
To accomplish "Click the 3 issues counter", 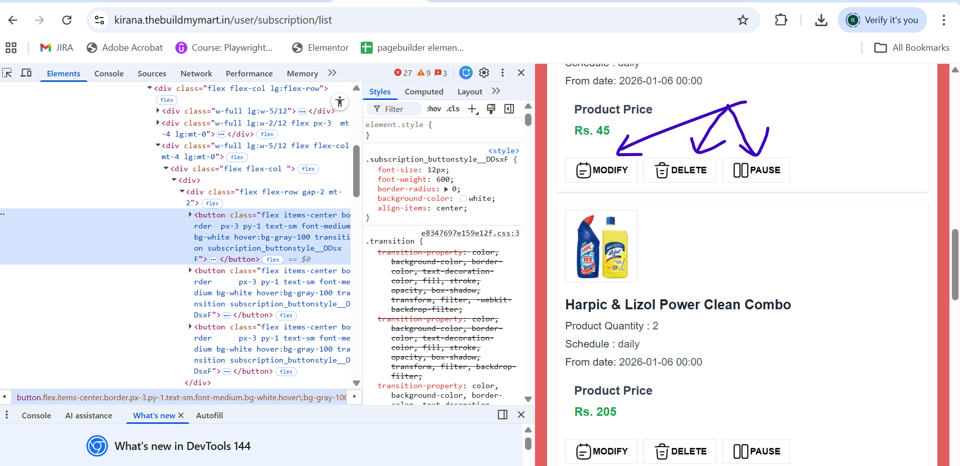I will (x=441, y=73).
